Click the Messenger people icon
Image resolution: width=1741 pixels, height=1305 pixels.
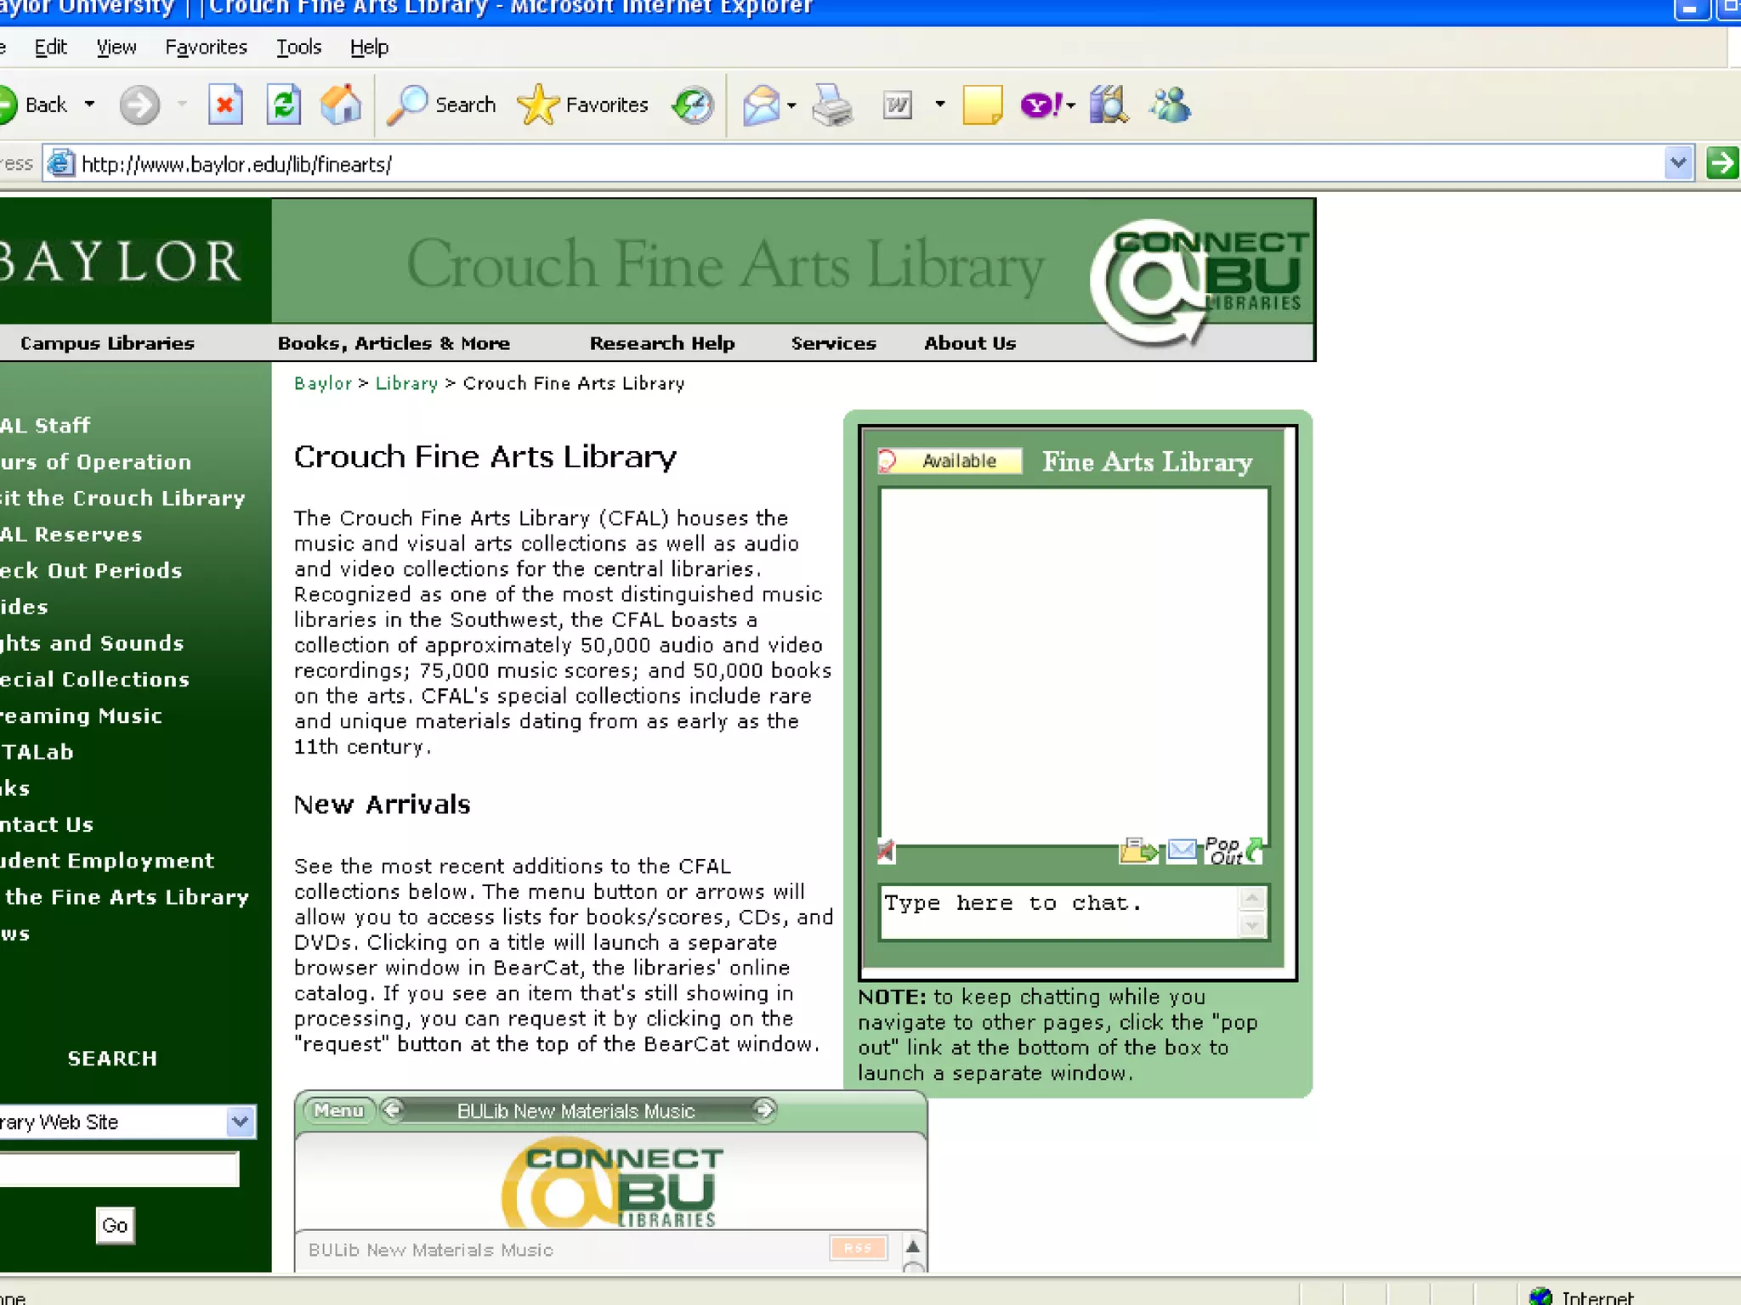(1171, 105)
